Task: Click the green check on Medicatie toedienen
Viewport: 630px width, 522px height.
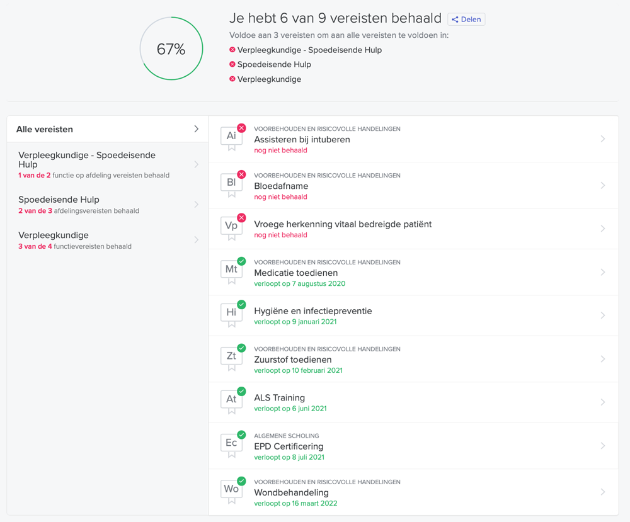Action: pyautogui.click(x=242, y=261)
